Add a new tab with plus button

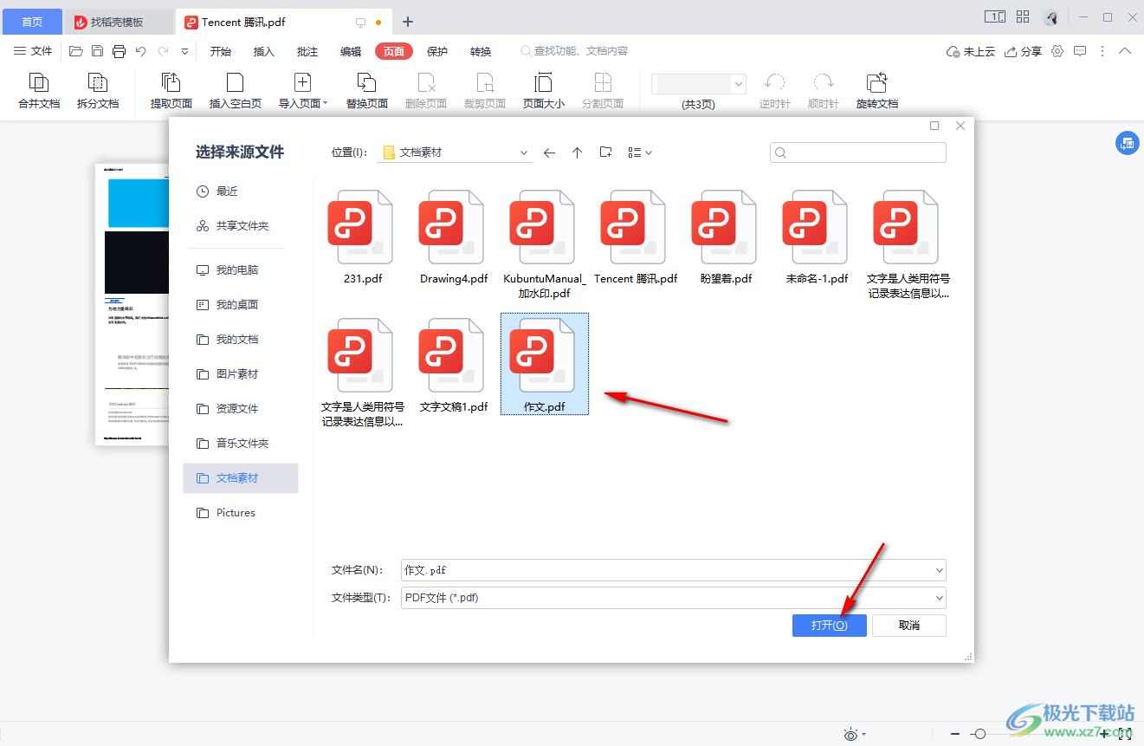point(408,22)
